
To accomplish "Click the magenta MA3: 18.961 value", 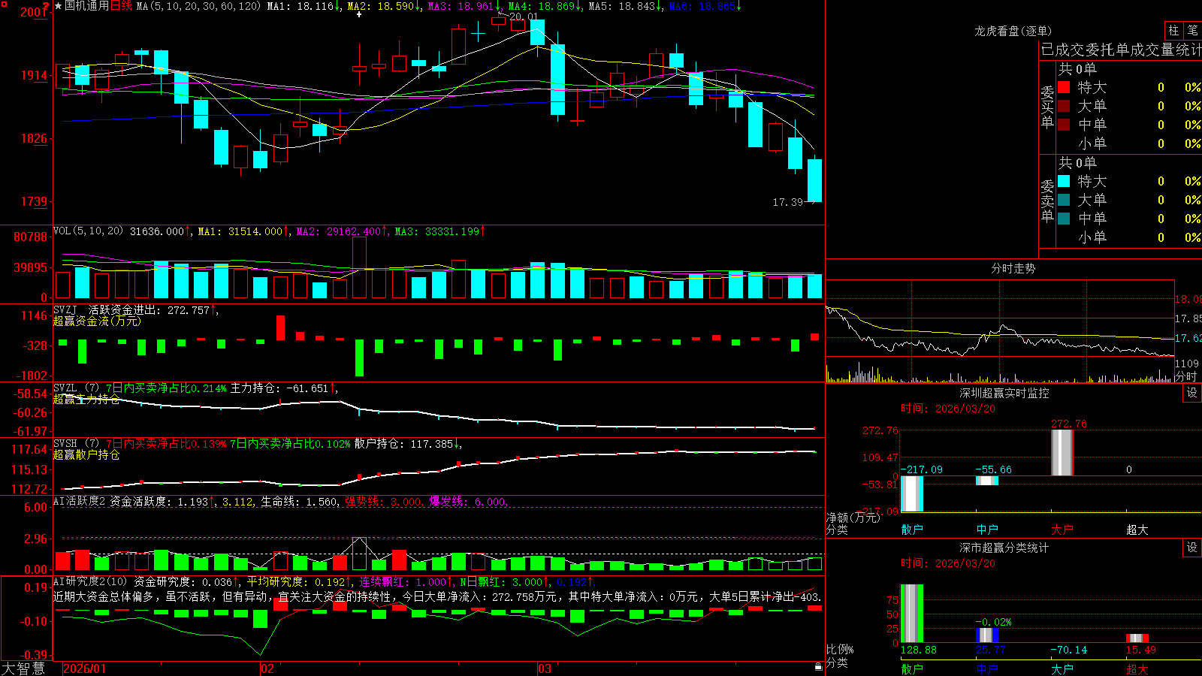I will pos(464,6).
